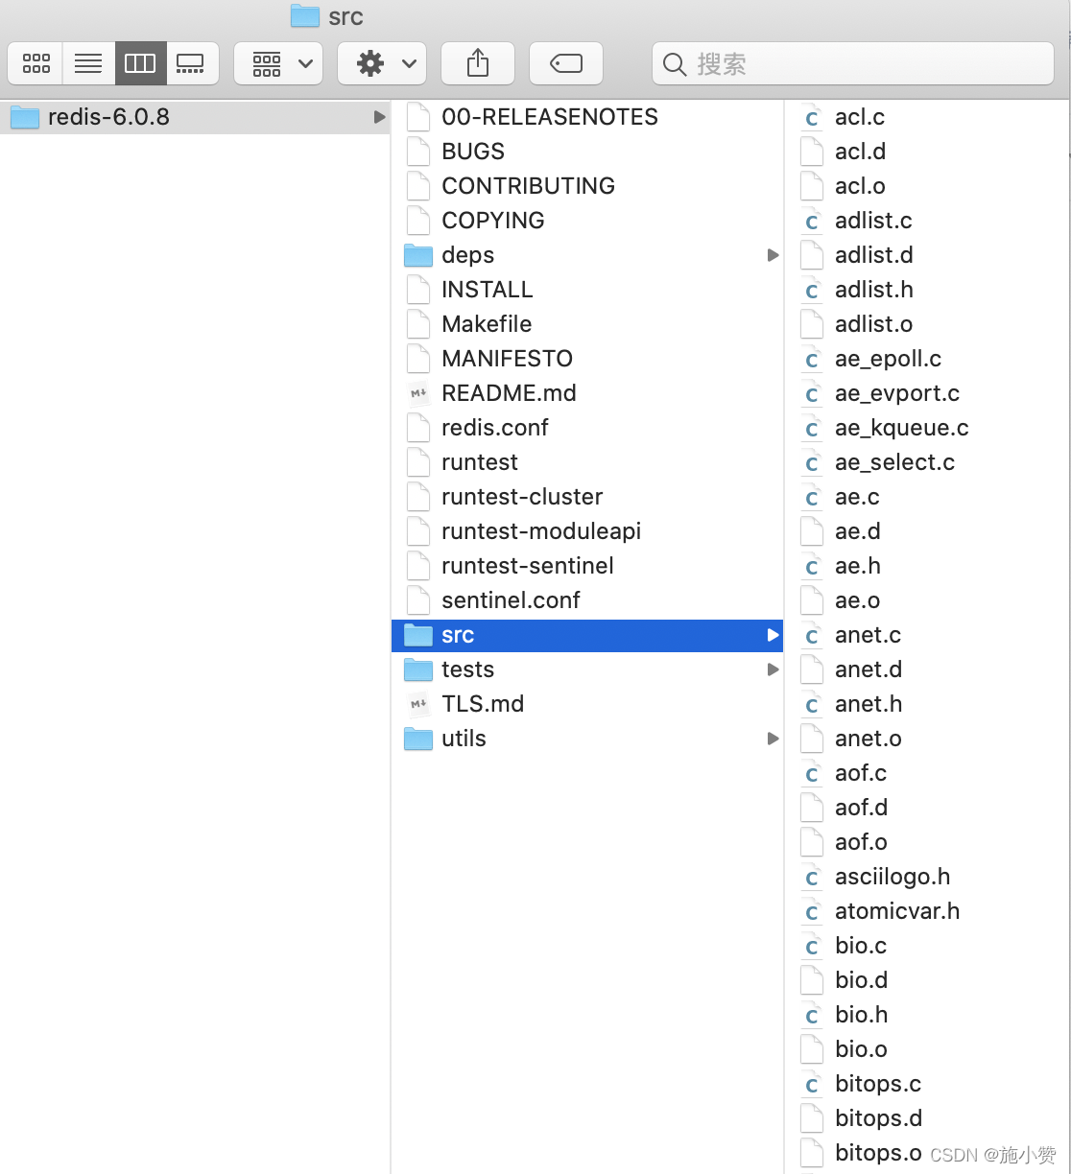Select the acl.c source file icon
This screenshot has width=1071, height=1174.
812,117
